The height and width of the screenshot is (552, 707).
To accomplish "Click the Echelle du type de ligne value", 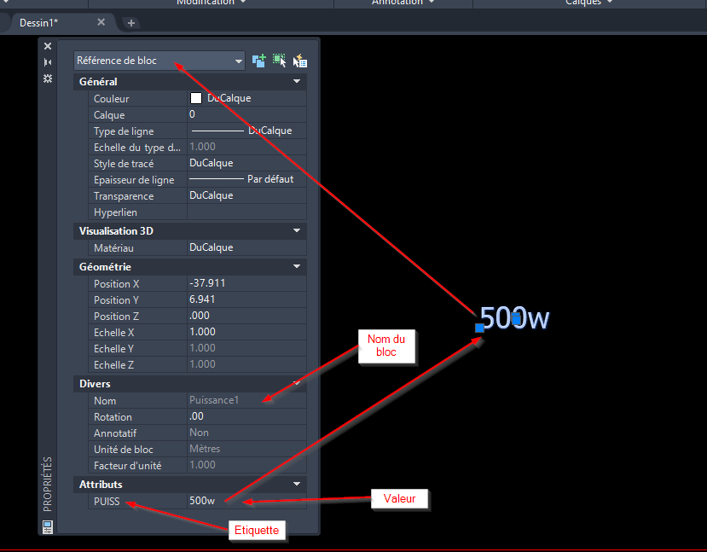I will [x=246, y=147].
